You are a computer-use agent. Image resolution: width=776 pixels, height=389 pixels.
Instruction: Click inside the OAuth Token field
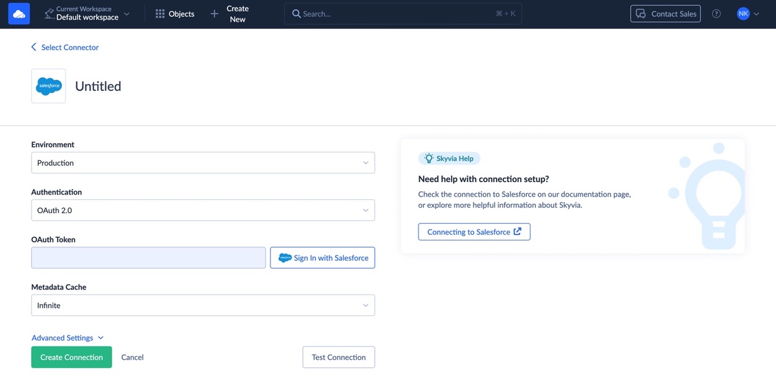click(x=148, y=257)
